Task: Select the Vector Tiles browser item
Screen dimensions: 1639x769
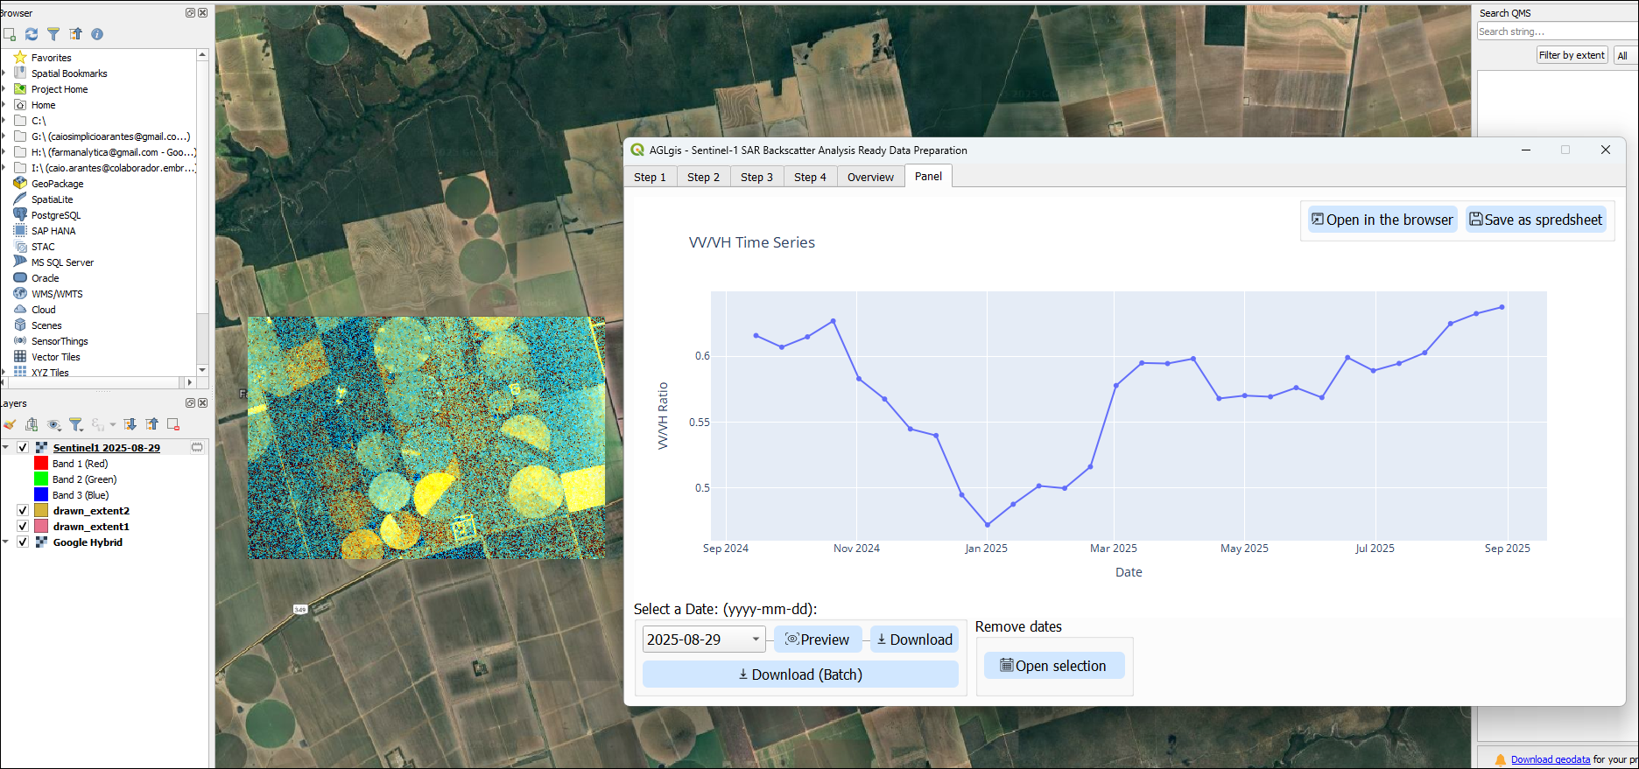Action: (56, 357)
